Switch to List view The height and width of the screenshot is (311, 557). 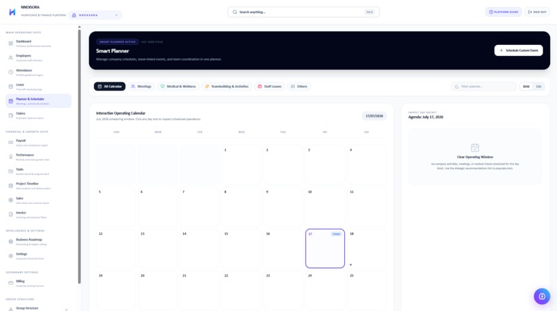(538, 86)
